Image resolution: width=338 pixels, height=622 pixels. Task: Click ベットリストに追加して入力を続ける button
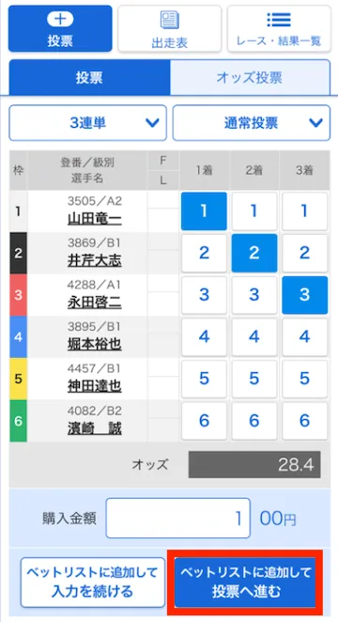tap(93, 583)
